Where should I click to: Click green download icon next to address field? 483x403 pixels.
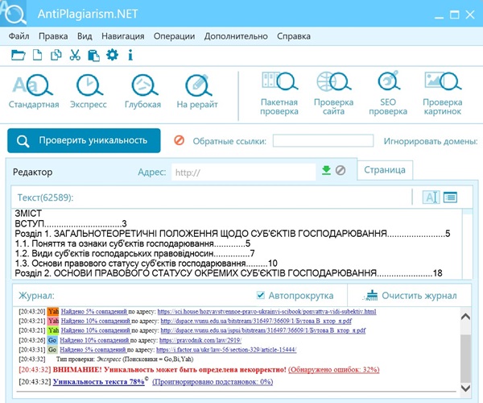326,170
